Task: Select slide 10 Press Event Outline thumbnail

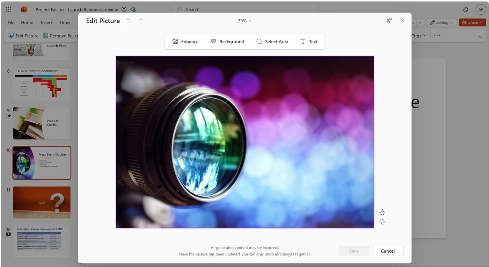Action: [x=42, y=163]
